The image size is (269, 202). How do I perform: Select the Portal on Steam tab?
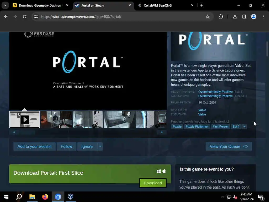[x=104, y=5]
